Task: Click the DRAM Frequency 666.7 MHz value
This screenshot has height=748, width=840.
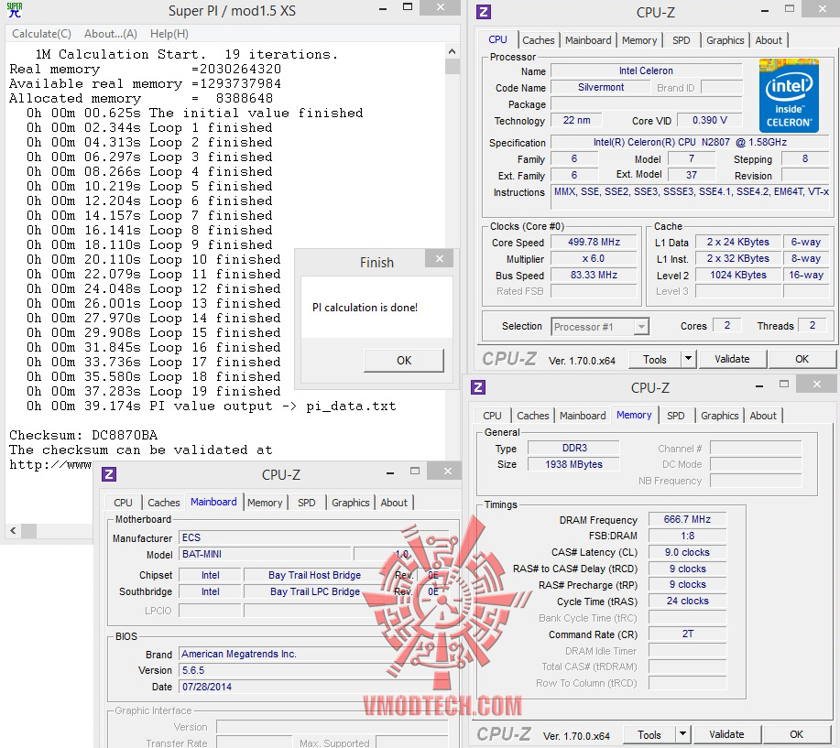Action: pyautogui.click(x=687, y=519)
